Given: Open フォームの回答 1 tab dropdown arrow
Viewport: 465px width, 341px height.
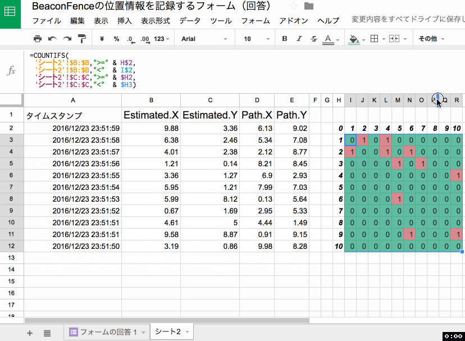Looking at the screenshot, I should [144, 333].
